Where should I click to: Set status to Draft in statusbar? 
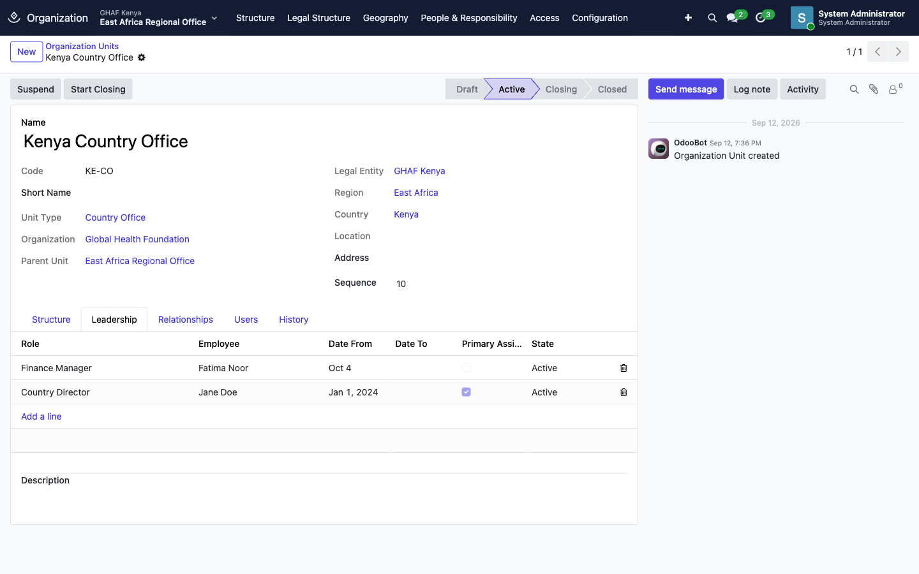[467, 89]
